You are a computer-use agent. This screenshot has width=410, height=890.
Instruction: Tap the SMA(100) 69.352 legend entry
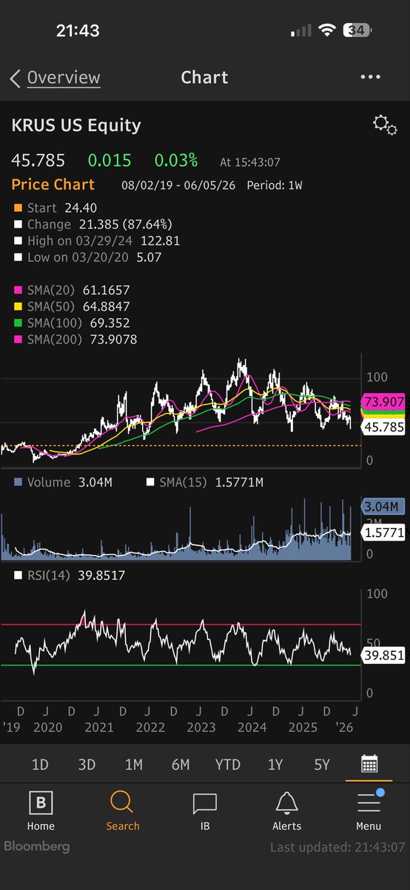71,323
